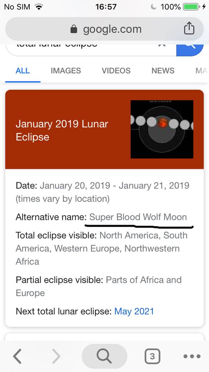Open the three-dot more menu

tap(192, 356)
